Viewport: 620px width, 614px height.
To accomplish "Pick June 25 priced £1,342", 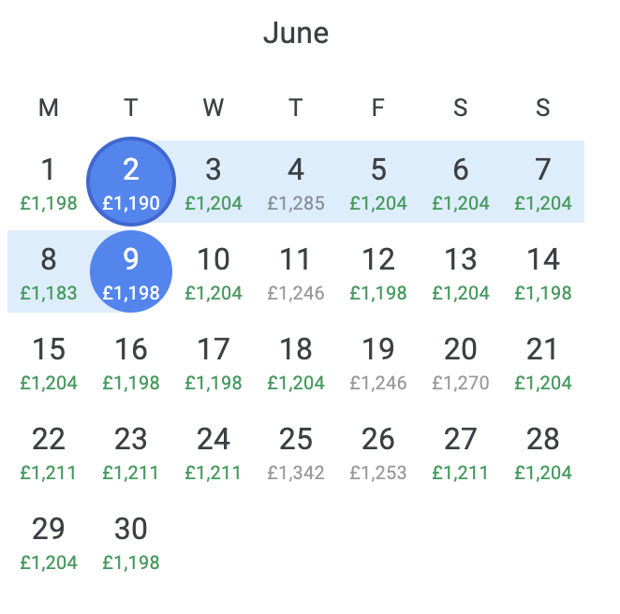I will (296, 451).
